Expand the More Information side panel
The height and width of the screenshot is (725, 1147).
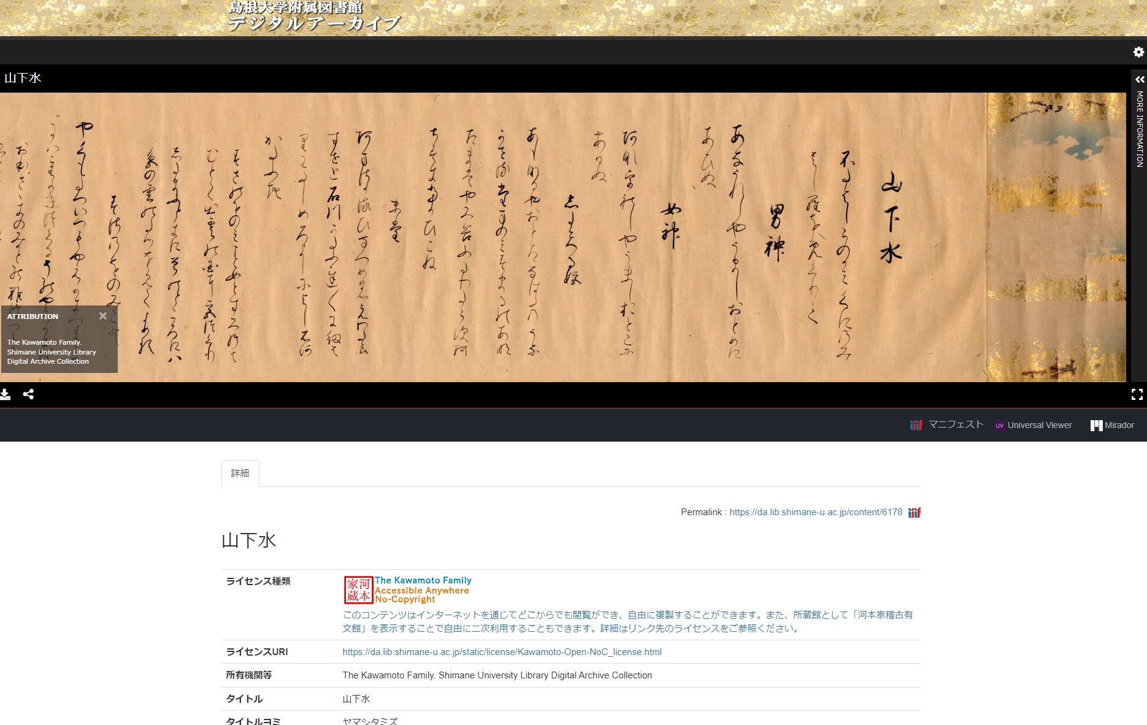click(x=1140, y=80)
